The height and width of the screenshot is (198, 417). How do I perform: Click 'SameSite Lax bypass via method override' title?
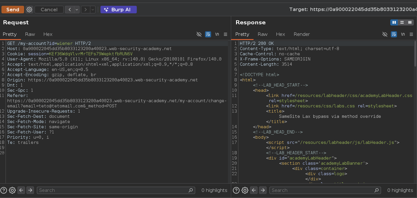point(330,116)
